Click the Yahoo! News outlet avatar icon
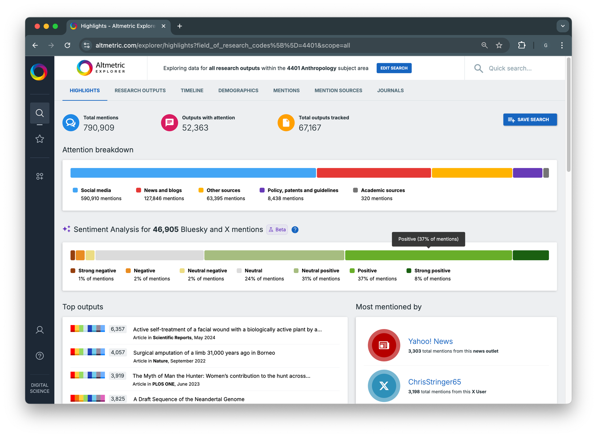The image size is (597, 437). pos(384,345)
